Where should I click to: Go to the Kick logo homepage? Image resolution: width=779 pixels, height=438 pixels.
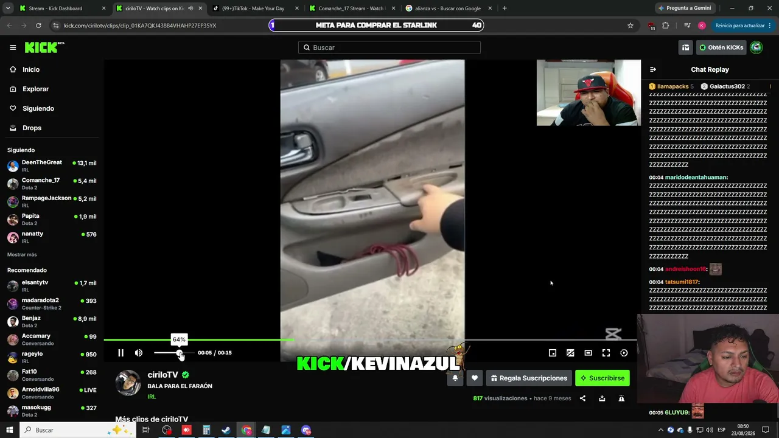(44, 47)
